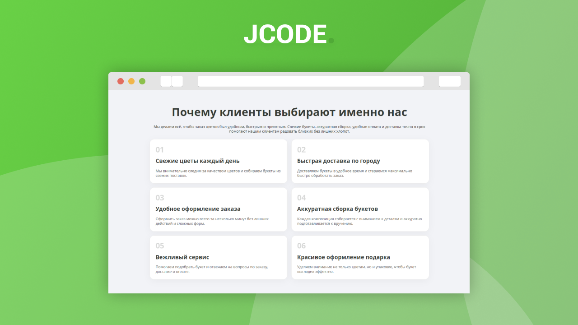Click the intro paragraph under the heading
578x325 pixels.
[289, 129]
